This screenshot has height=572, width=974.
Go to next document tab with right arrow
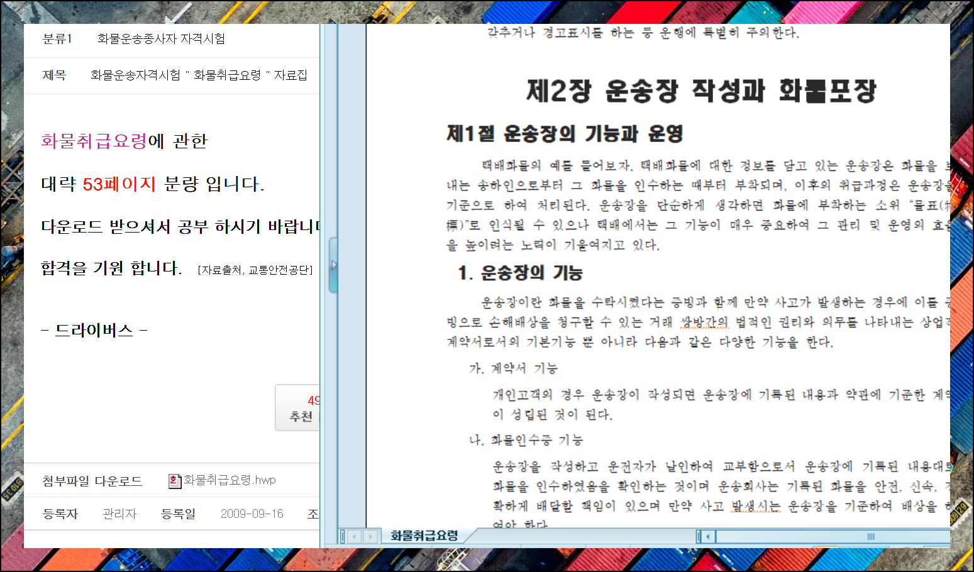point(370,536)
